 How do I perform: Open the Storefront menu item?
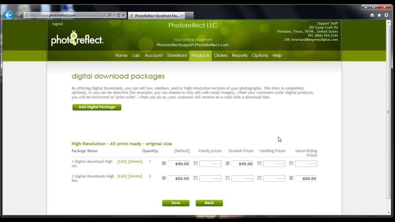(177, 55)
